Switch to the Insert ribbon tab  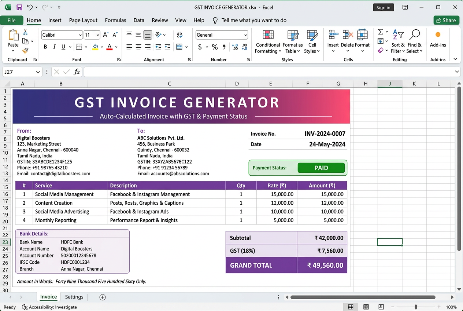pyautogui.click(x=55, y=20)
